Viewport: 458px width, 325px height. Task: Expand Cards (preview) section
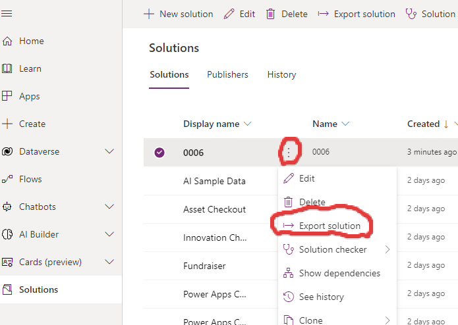pos(109,262)
